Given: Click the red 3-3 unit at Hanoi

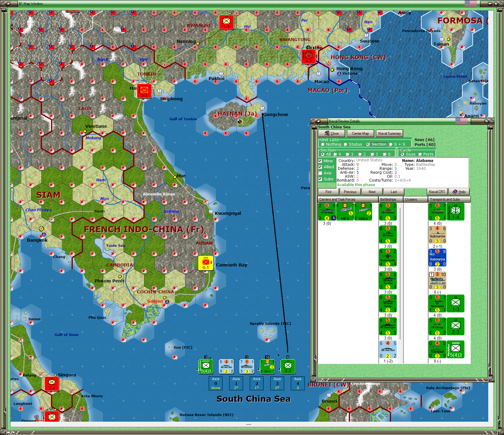Looking at the screenshot, I should (x=144, y=91).
